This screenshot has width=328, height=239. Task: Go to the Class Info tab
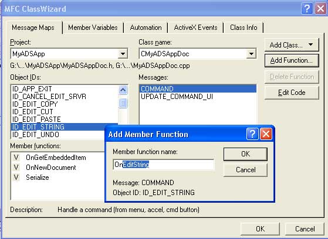tap(244, 28)
